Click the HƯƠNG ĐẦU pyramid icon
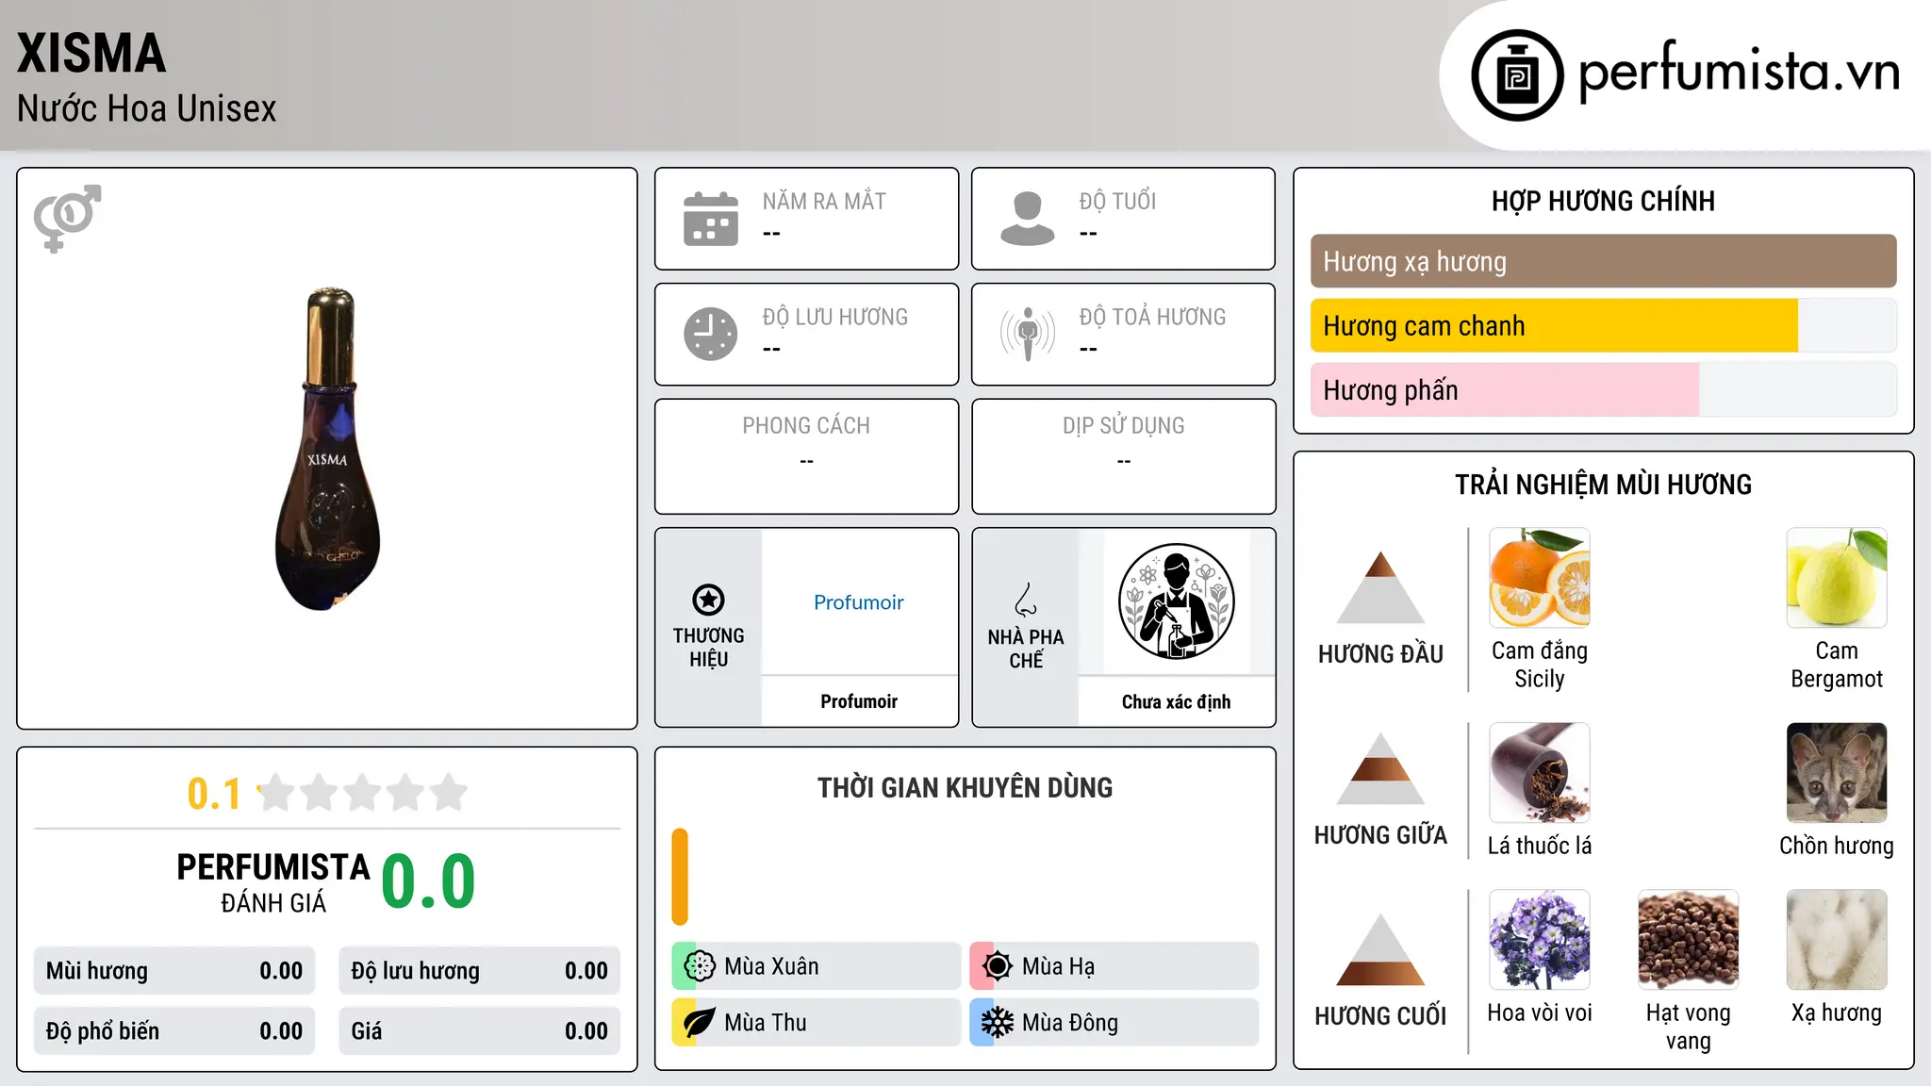Viewport: 1931px width, 1086px height. click(x=1380, y=586)
